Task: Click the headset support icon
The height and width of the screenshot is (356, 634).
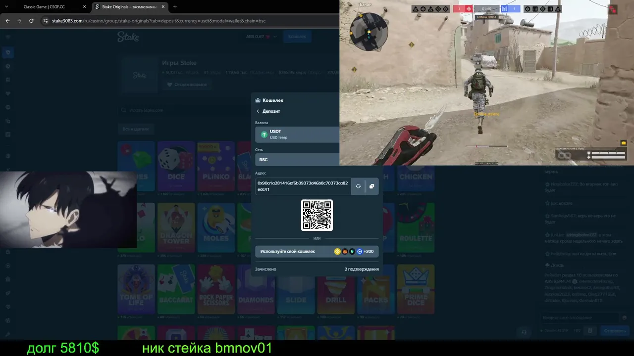Action: (524, 332)
